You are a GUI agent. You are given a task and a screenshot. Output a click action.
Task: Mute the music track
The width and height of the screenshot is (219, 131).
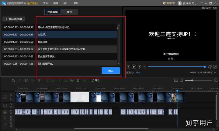tap(11, 123)
